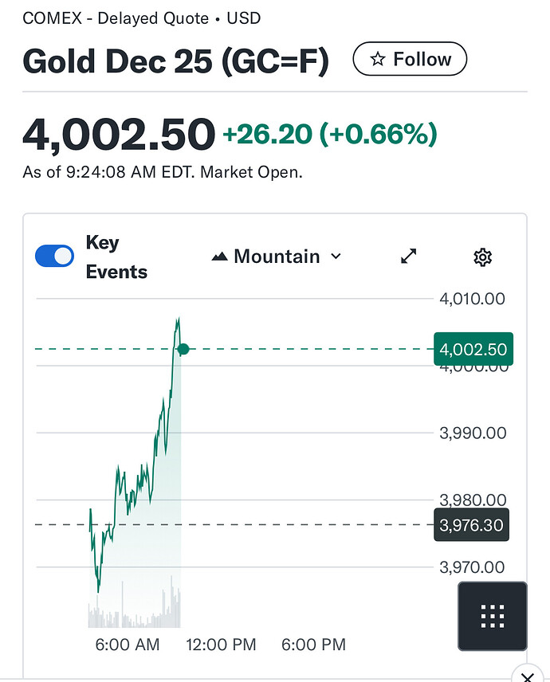Viewport: 550px width, 682px height.
Task: Click the green current price dot on chart
Action: (x=183, y=349)
